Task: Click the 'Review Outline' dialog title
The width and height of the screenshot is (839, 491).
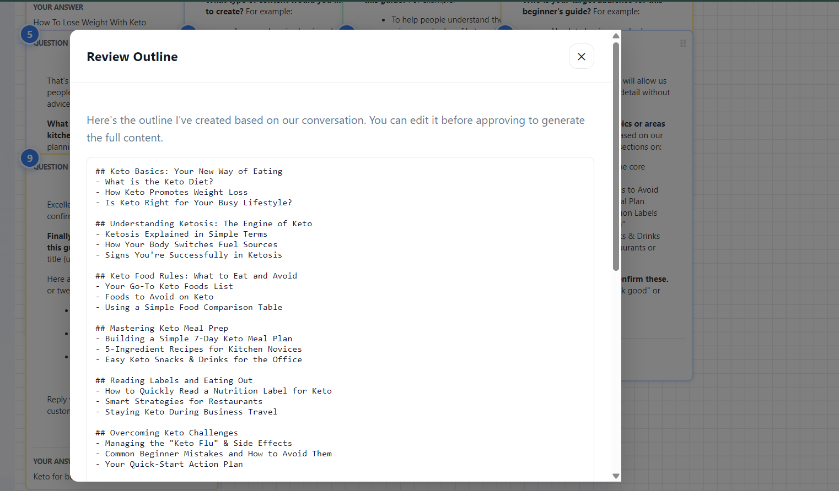Action: click(x=132, y=56)
